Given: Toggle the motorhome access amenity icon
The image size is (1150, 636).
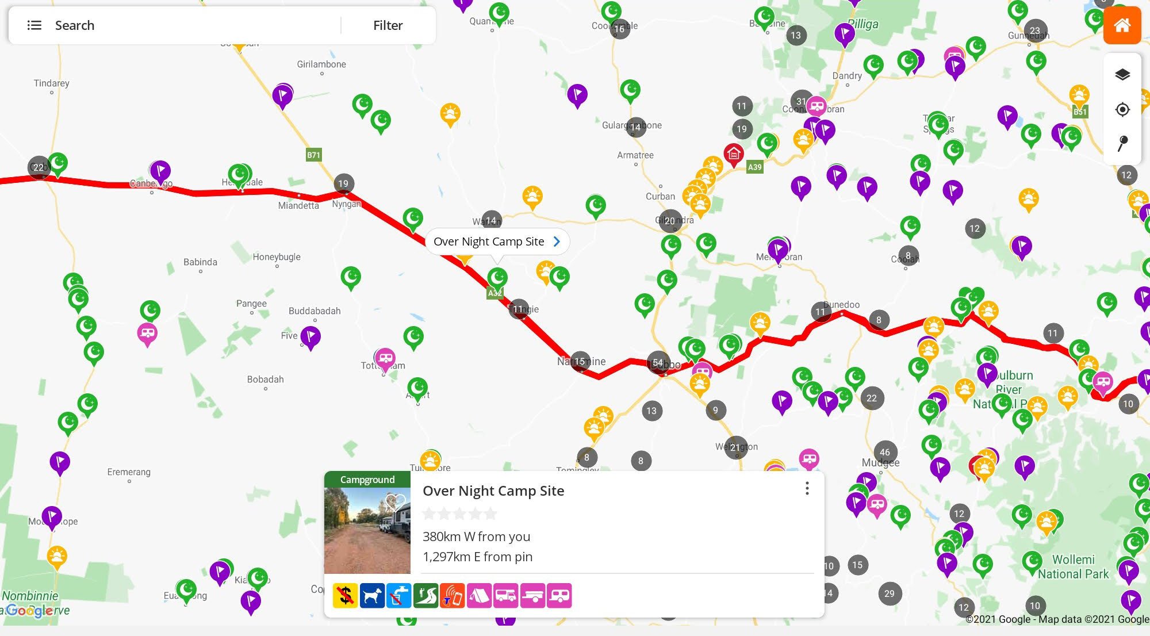Looking at the screenshot, I should (x=506, y=596).
